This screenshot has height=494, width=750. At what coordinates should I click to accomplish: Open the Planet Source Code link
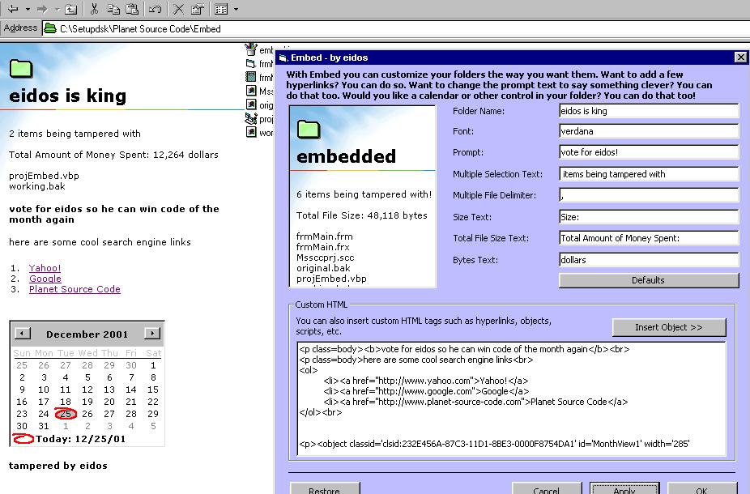tap(75, 289)
